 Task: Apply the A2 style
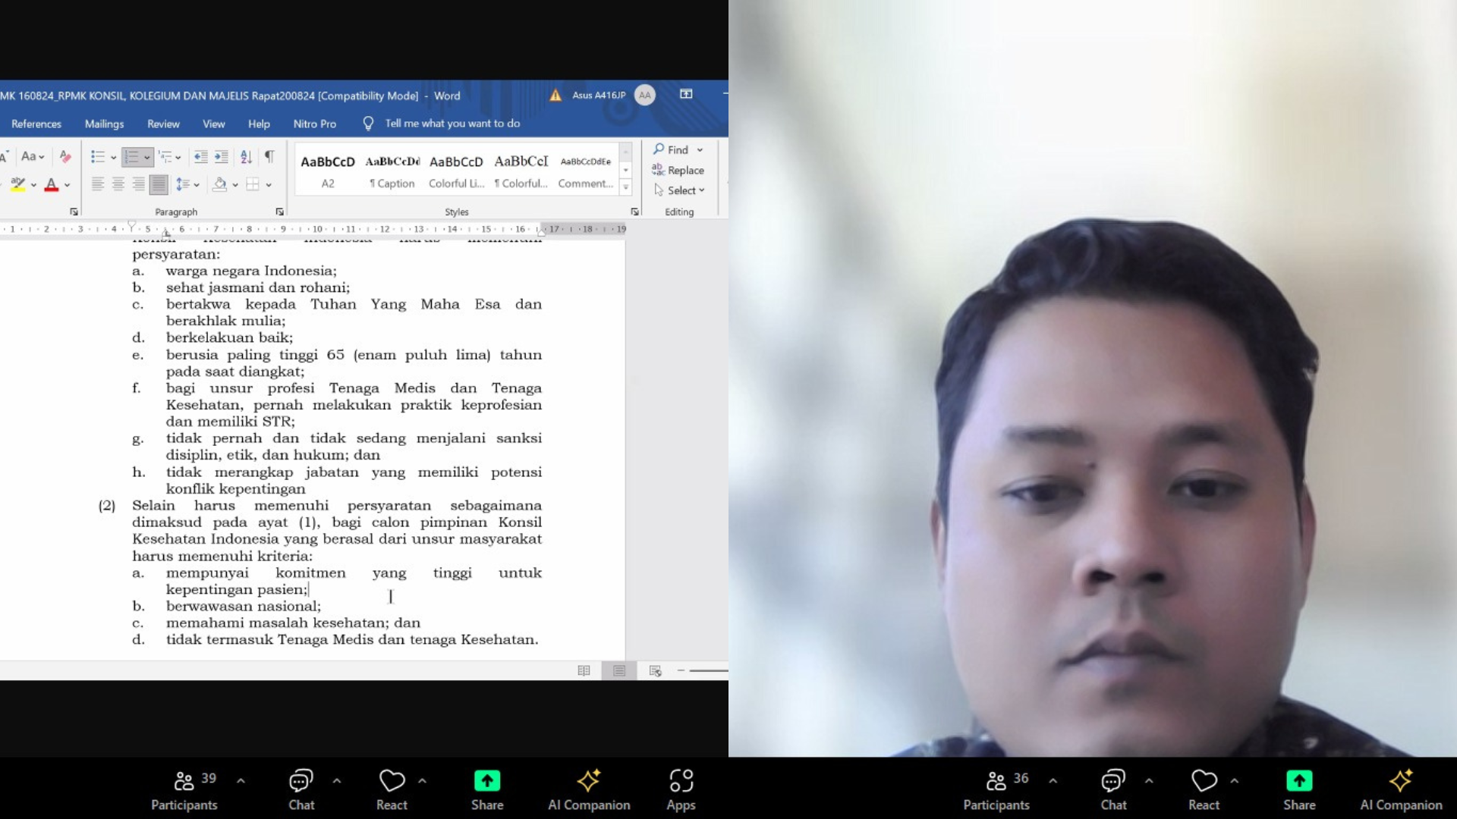[328, 171]
